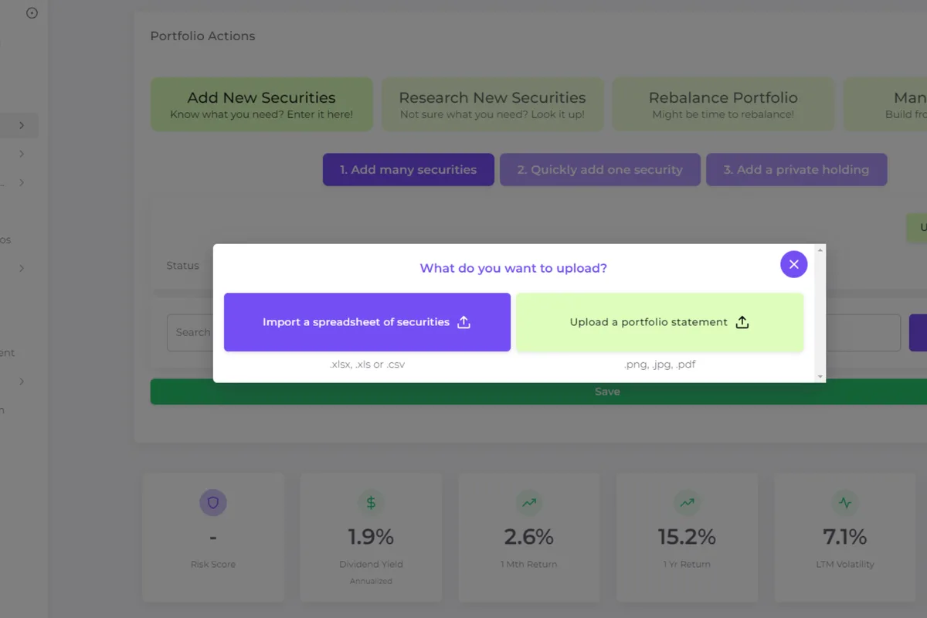Image resolution: width=927 pixels, height=618 pixels.
Task: Click the LTM Volatility pulse icon
Action: coord(845,502)
